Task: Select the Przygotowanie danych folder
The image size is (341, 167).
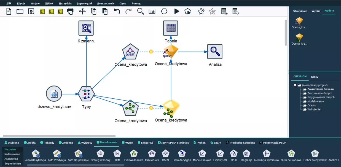Action: click(321, 97)
